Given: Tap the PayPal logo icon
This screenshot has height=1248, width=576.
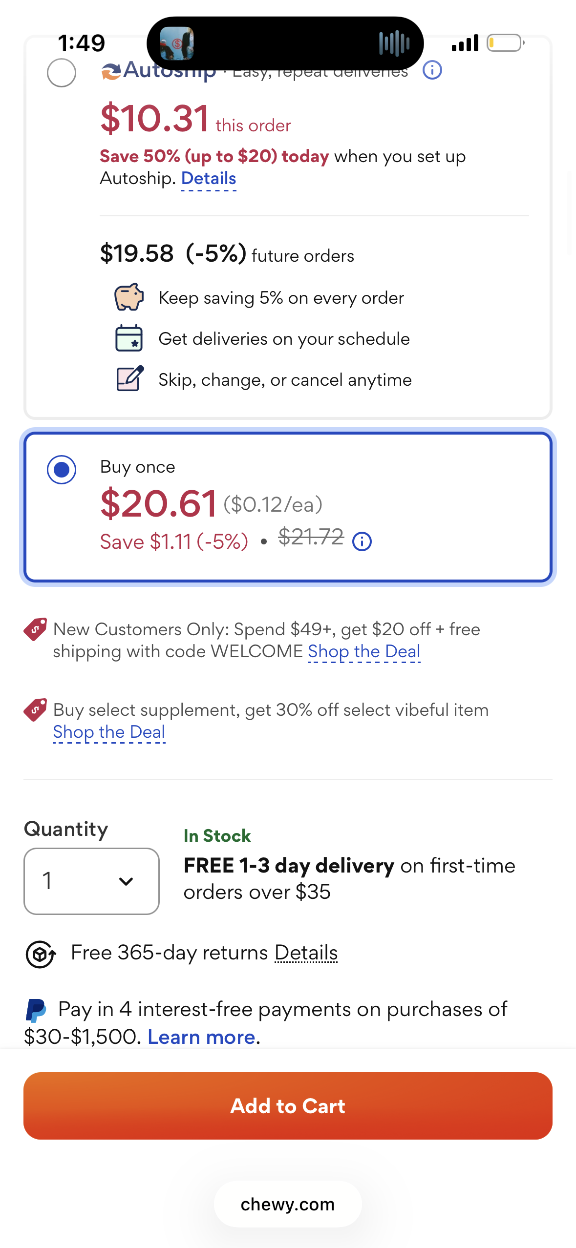Looking at the screenshot, I should [x=36, y=1010].
